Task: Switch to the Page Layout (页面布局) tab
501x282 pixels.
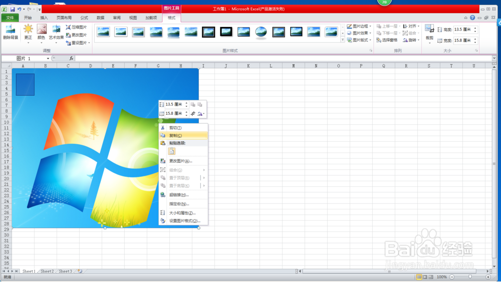Action: tap(64, 18)
